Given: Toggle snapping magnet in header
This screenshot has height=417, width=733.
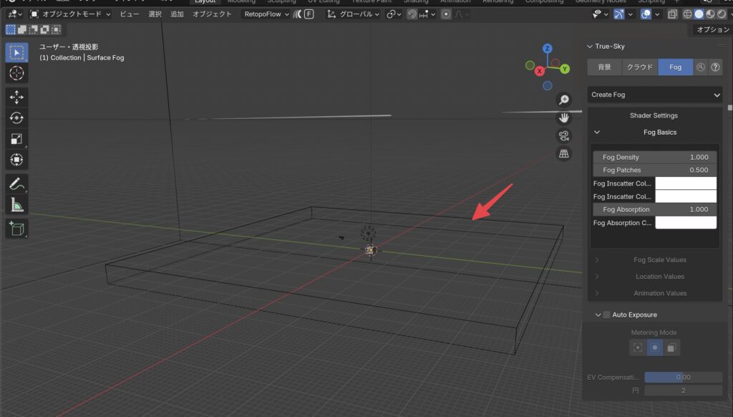Looking at the screenshot, I should click(x=412, y=14).
